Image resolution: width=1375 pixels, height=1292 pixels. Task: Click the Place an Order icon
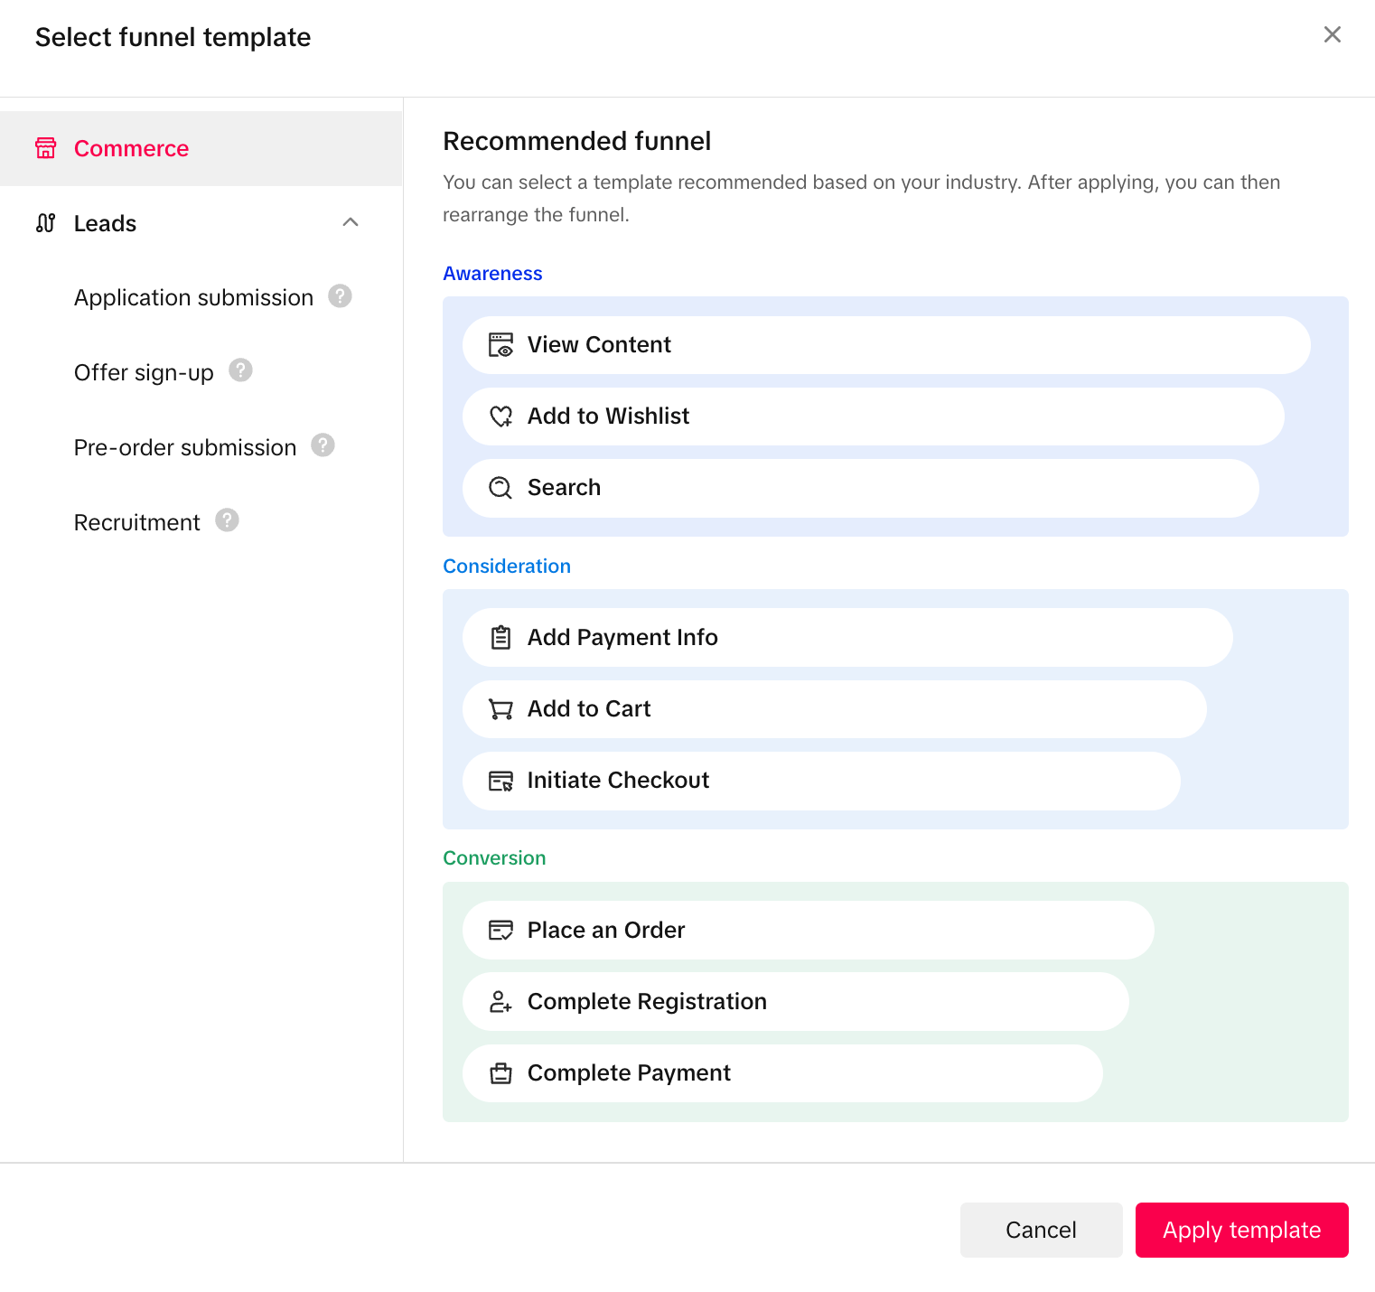(500, 931)
